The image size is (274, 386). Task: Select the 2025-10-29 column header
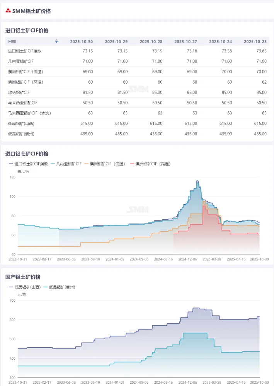(x=116, y=42)
